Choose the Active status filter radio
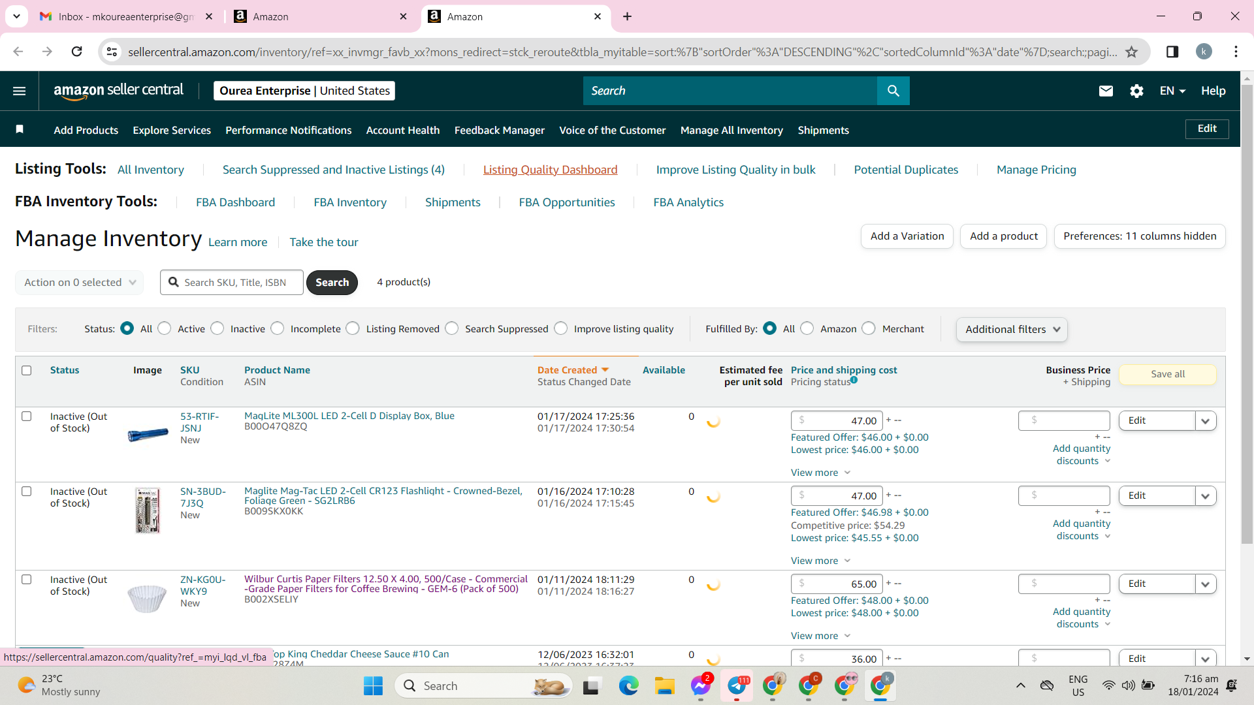The width and height of the screenshot is (1254, 705). coord(165,328)
